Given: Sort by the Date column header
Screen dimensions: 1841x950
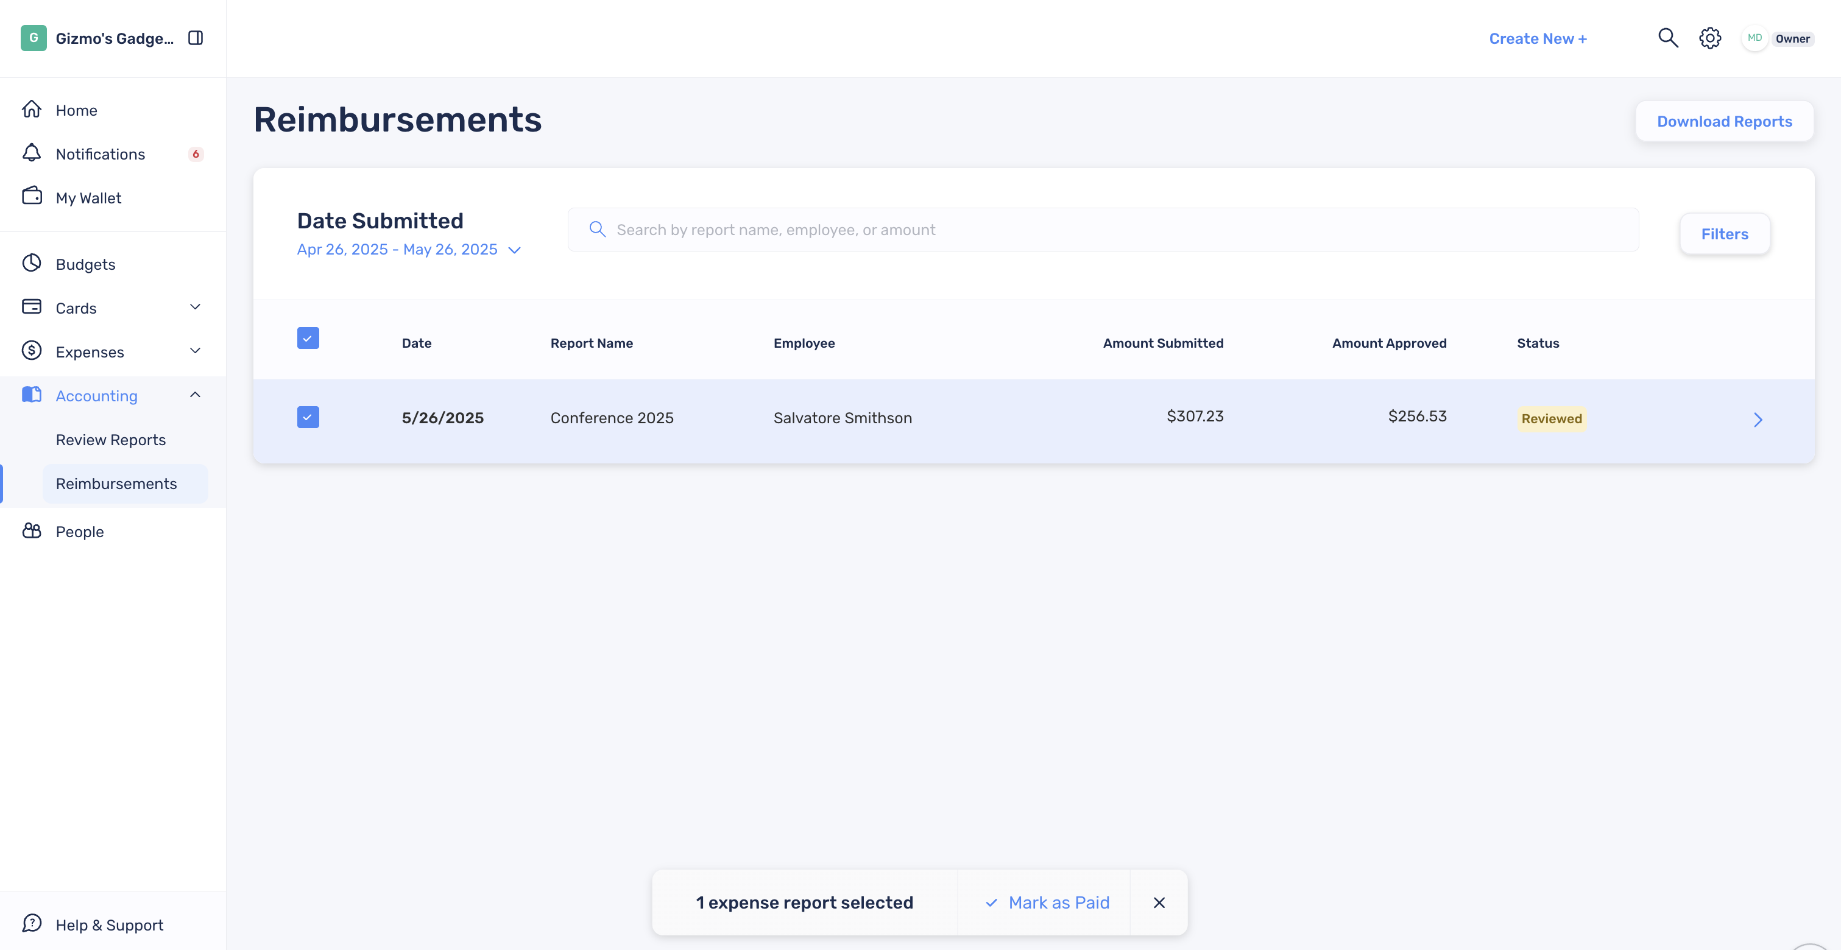Looking at the screenshot, I should 417,343.
